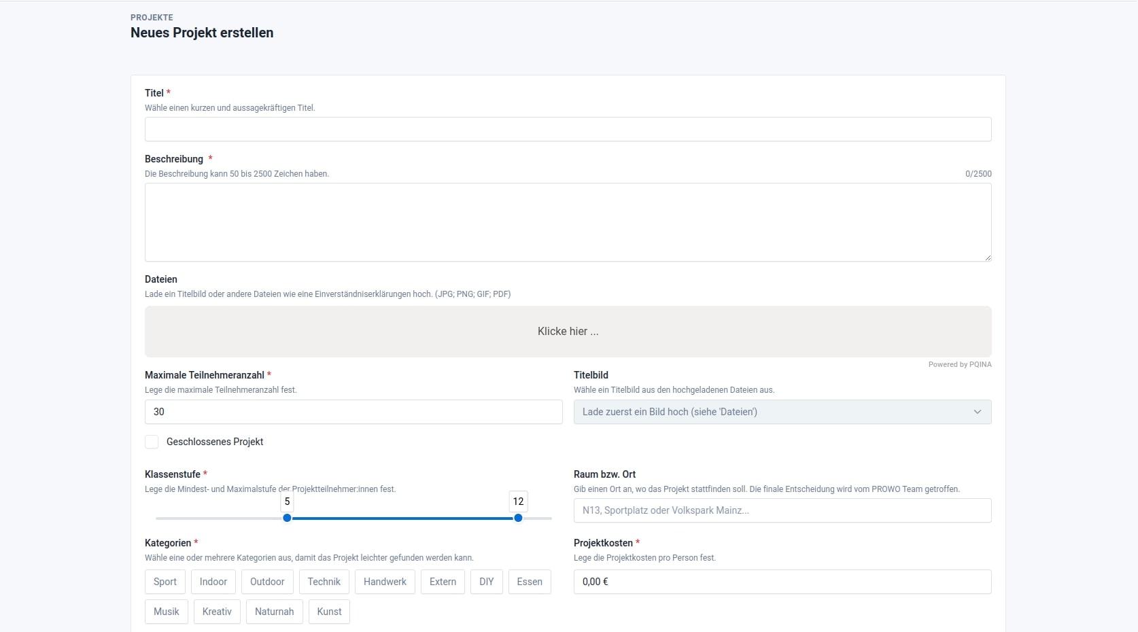Open the 'Powered by PQINA' link
Screen dimensions: 1138x632
959,365
